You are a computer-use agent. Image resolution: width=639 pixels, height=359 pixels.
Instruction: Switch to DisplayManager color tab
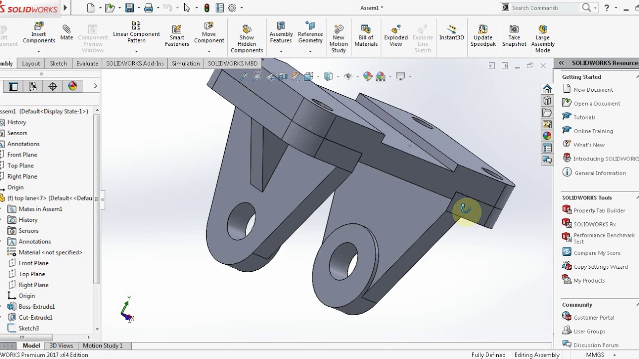click(x=72, y=86)
